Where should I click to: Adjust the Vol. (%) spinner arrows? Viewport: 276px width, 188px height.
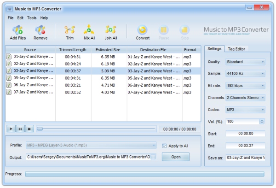click(262, 121)
